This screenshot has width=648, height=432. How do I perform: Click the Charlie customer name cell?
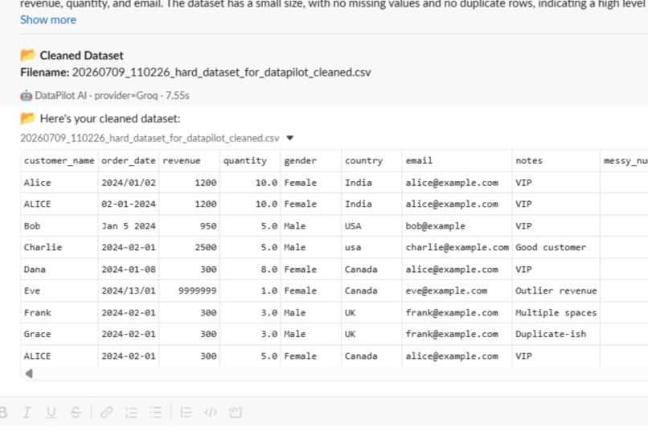(x=59, y=247)
